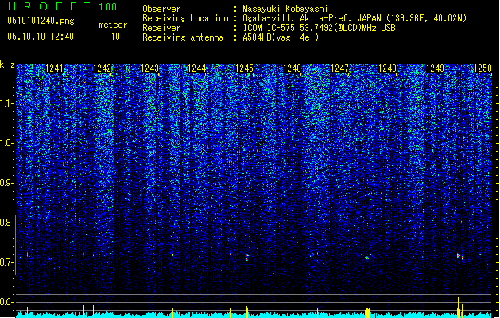Image resolution: width=500 pixels, height=318 pixels.
Task: Click the 1243 time marker
Action: 149,68
